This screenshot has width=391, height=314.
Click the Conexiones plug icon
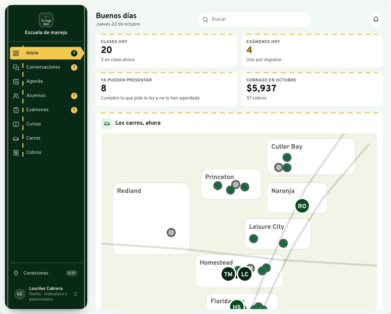coord(16,273)
